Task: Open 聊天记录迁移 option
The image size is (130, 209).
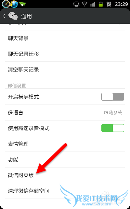Action: pos(65,54)
